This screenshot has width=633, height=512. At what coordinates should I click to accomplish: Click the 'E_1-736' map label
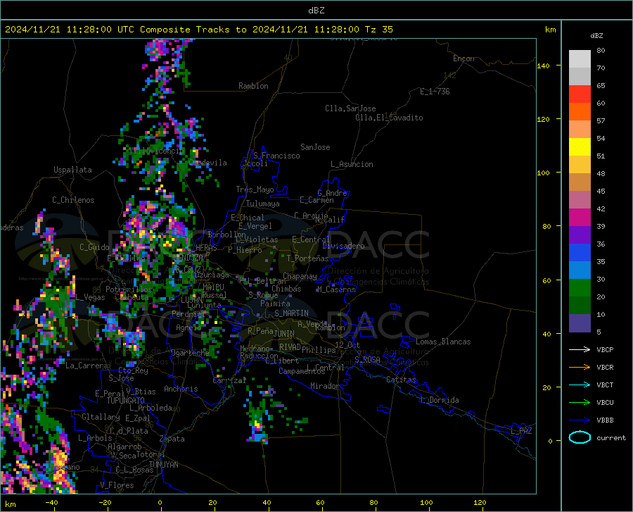(x=435, y=92)
